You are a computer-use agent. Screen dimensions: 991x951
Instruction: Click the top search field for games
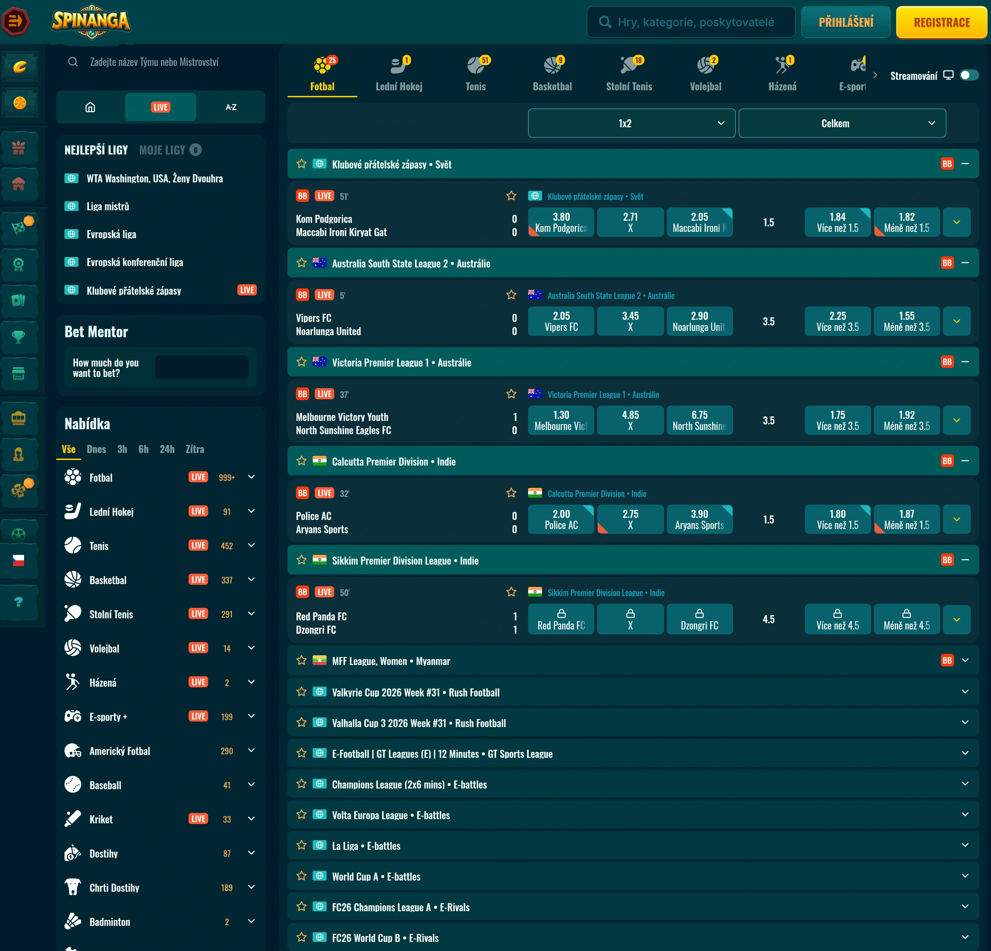coord(691,22)
